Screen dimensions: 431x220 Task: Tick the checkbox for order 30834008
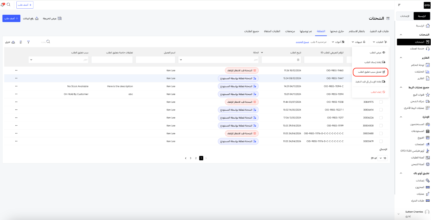tap(381, 126)
